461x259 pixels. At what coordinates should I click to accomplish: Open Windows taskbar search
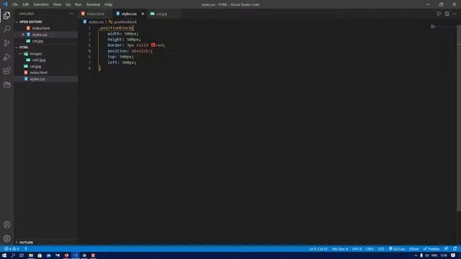13,255
